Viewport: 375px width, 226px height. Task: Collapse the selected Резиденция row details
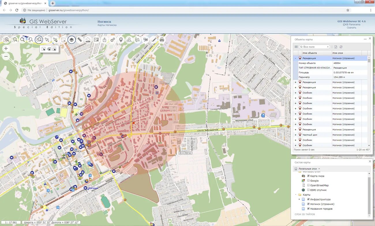click(x=295, y=58)
